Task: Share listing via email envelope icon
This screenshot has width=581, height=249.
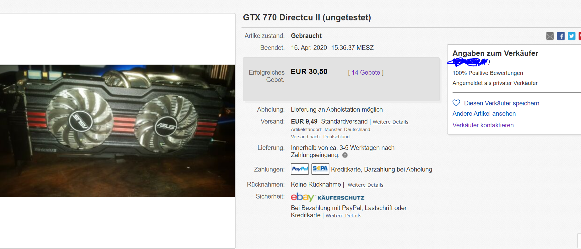Action: pyautogui.click(x=550, y=36)
